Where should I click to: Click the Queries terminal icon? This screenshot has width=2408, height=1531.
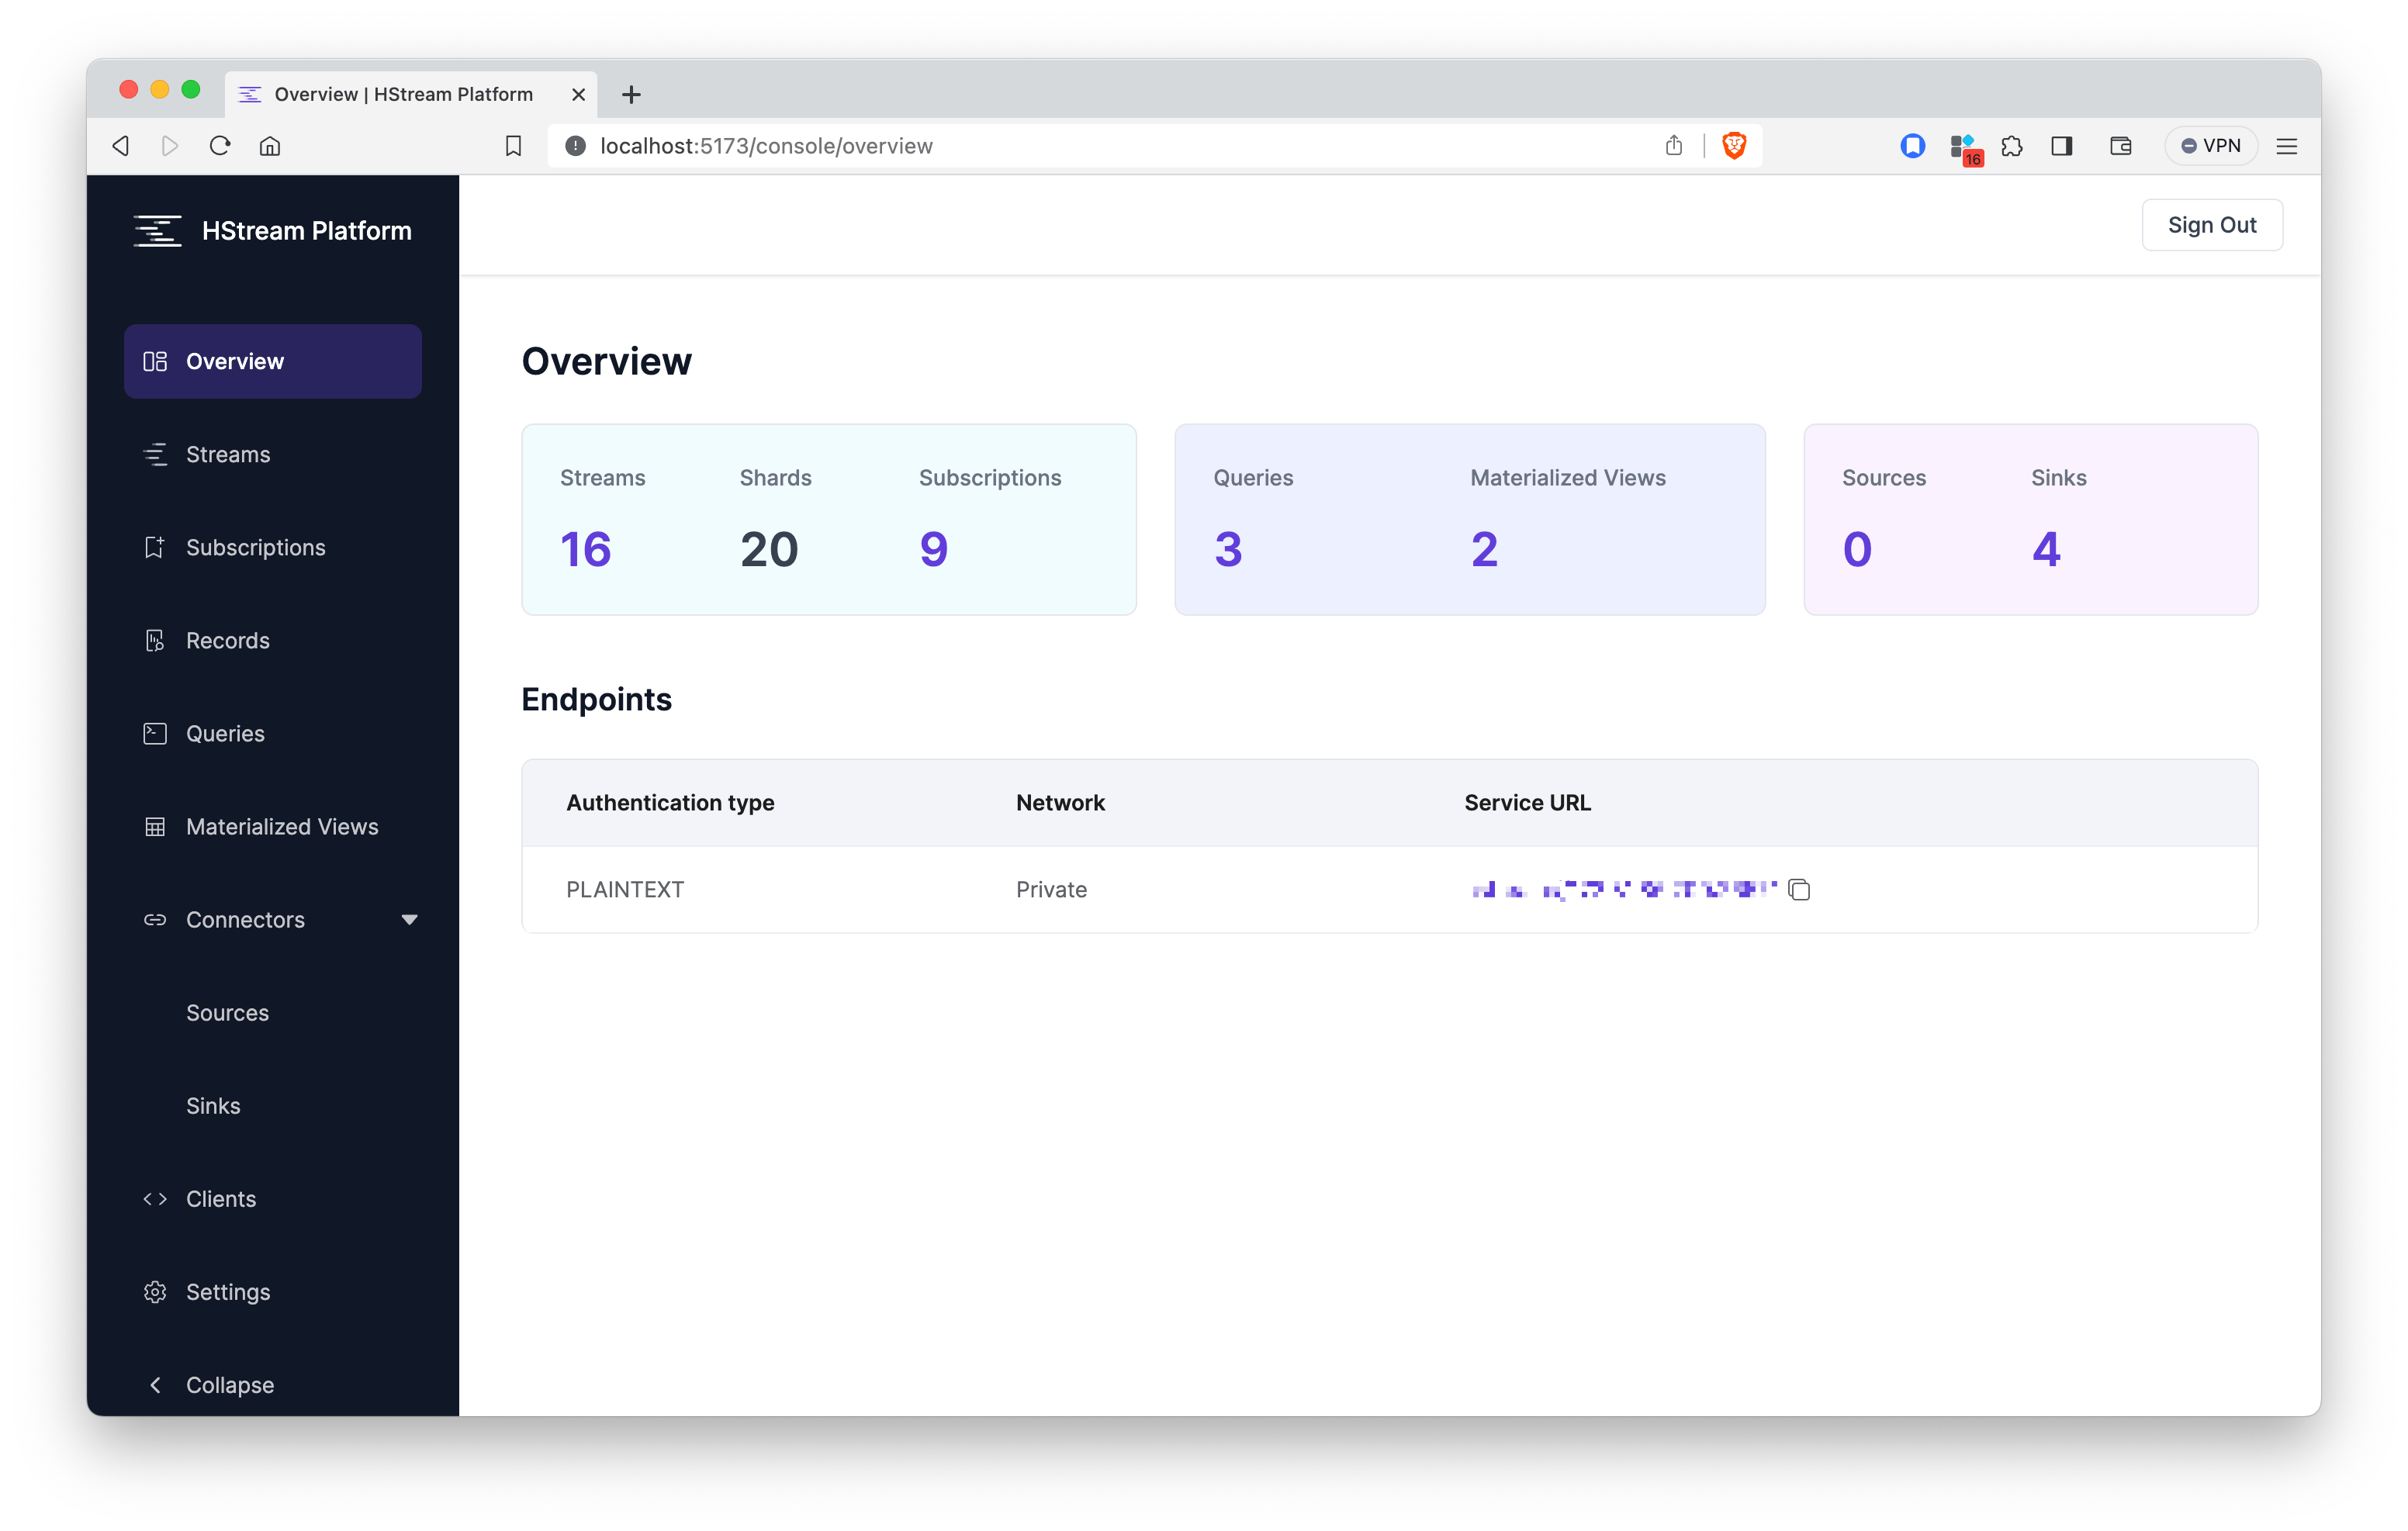click(x=156, y=733)
